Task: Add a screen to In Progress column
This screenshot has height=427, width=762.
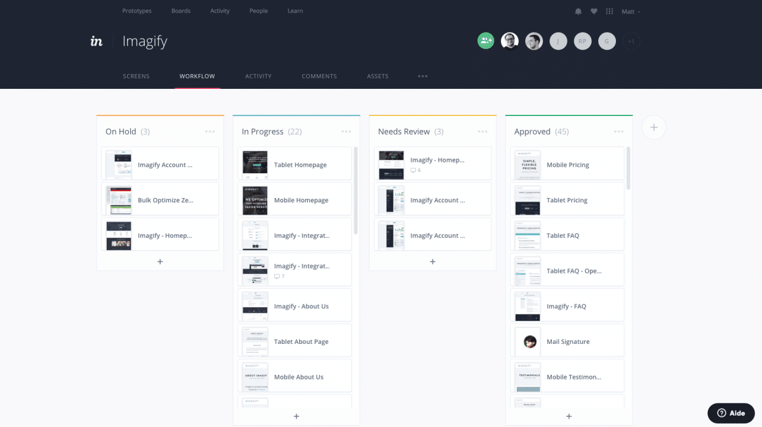Action: pos(297,416)
